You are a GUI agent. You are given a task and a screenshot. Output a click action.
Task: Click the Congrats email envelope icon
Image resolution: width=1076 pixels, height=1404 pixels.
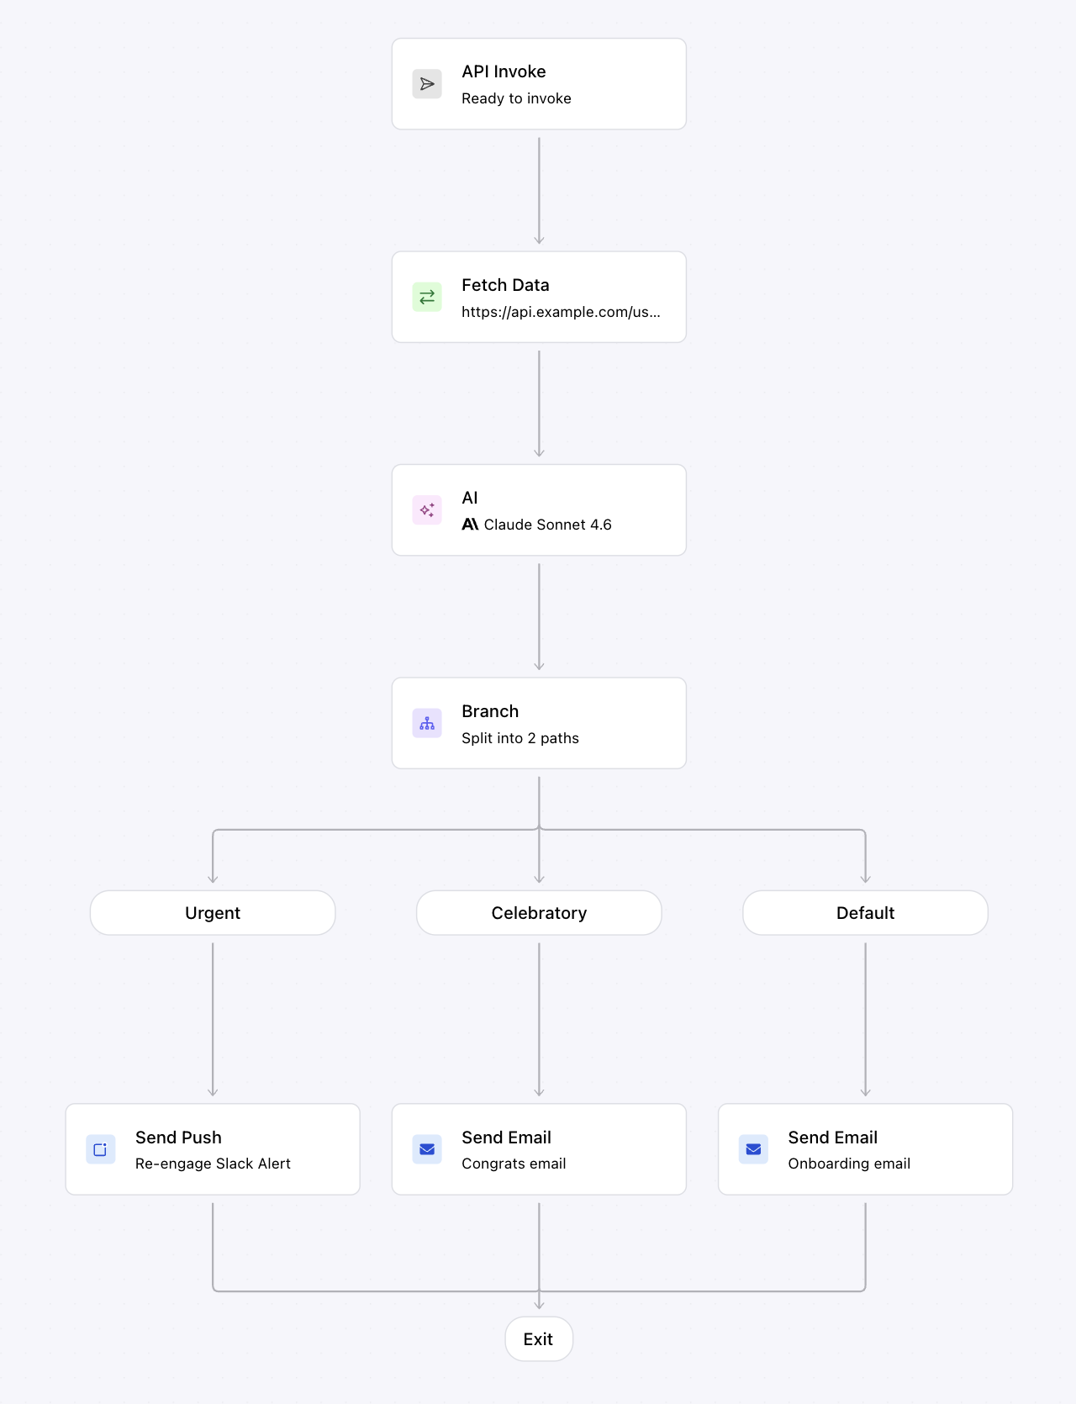[427, 1149]
